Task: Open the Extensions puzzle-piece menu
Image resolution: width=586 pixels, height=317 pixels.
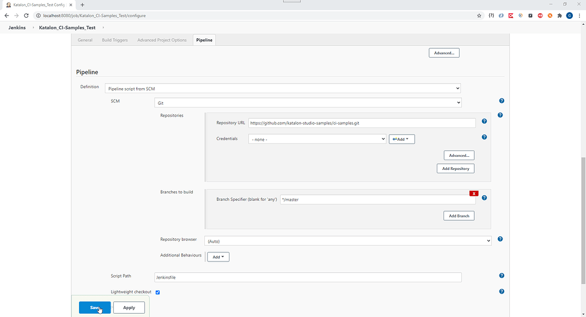Action: pyautogui.click(x=560, y=15)
